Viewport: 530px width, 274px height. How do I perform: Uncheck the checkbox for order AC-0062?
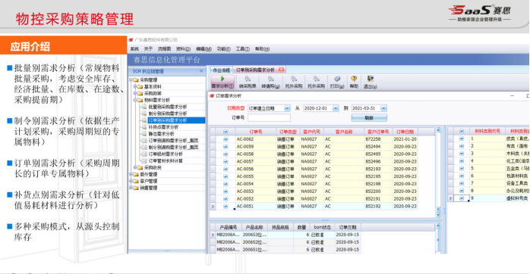point(226,139)
